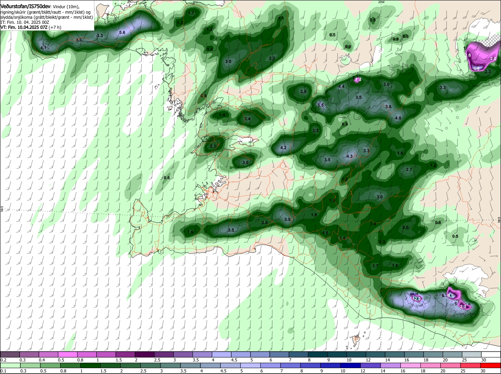This screenshot has height=374, width=501.
Task: Click the 20W longitude label at the top edge
Action: click(x=381, y=2)
